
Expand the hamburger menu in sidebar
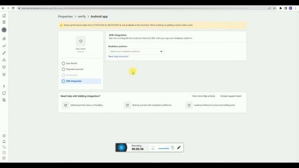tap(4, 22)
